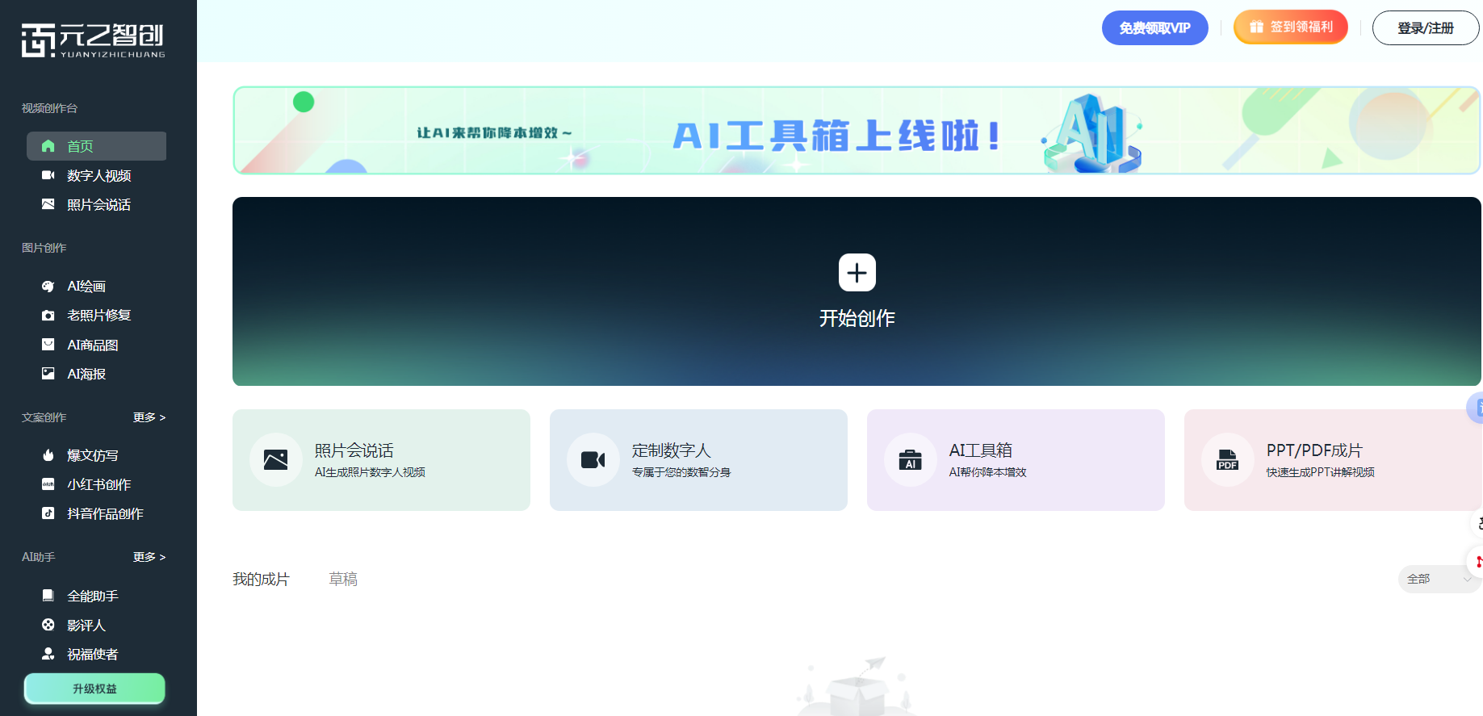Click the 登录/注册 button
The width and height of the screenshot is (1483, 716).
click(1425, 28)
